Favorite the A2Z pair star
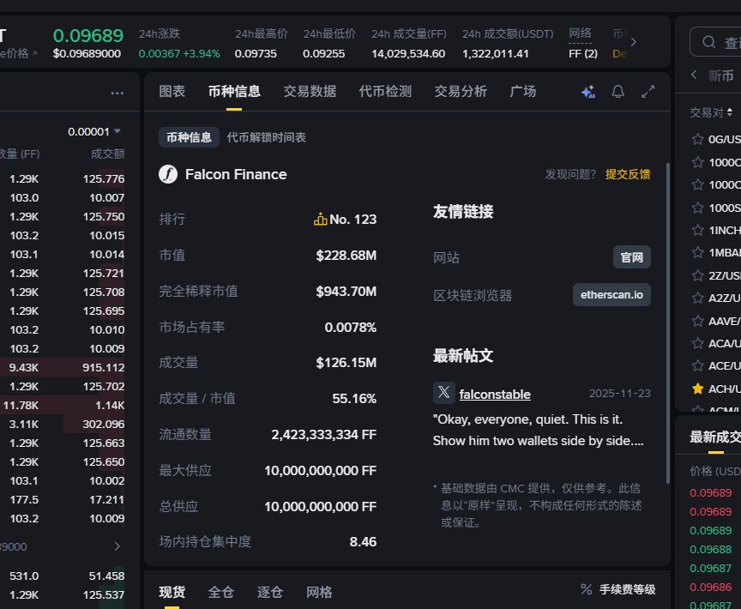 (697, 298)
